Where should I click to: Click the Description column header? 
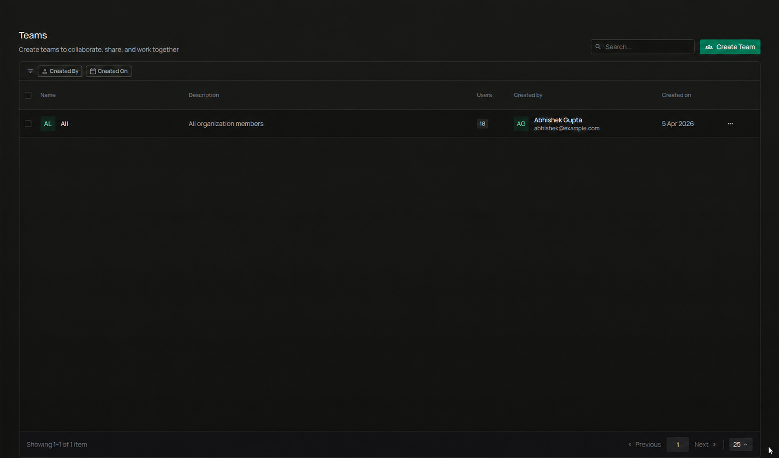[204, 95]
